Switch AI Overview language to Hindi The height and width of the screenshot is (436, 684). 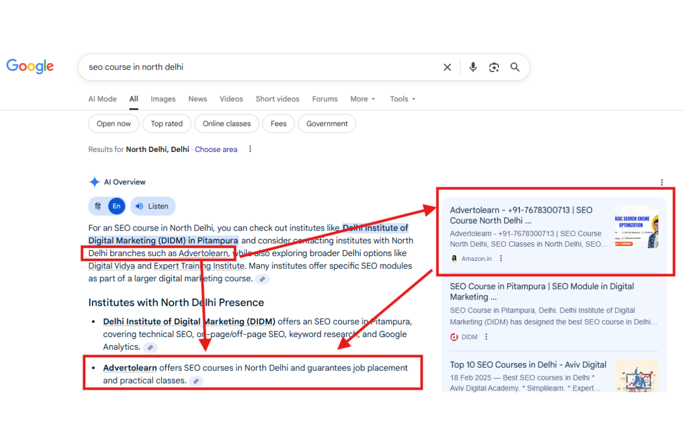[x=98, y=206]
